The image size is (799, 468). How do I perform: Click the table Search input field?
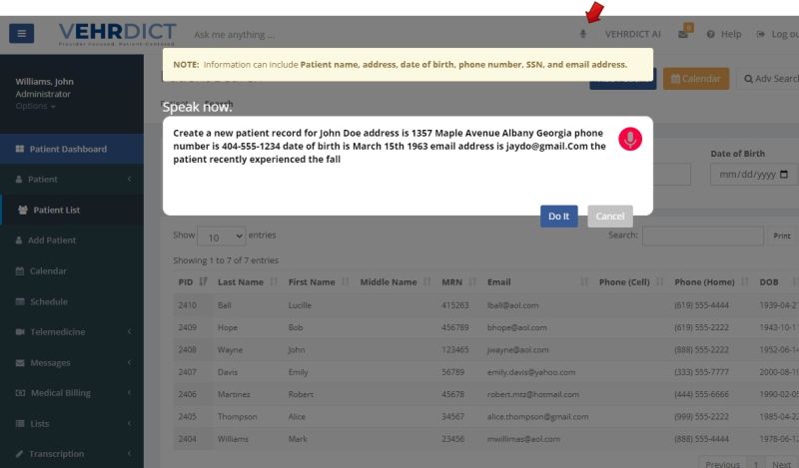702,236
